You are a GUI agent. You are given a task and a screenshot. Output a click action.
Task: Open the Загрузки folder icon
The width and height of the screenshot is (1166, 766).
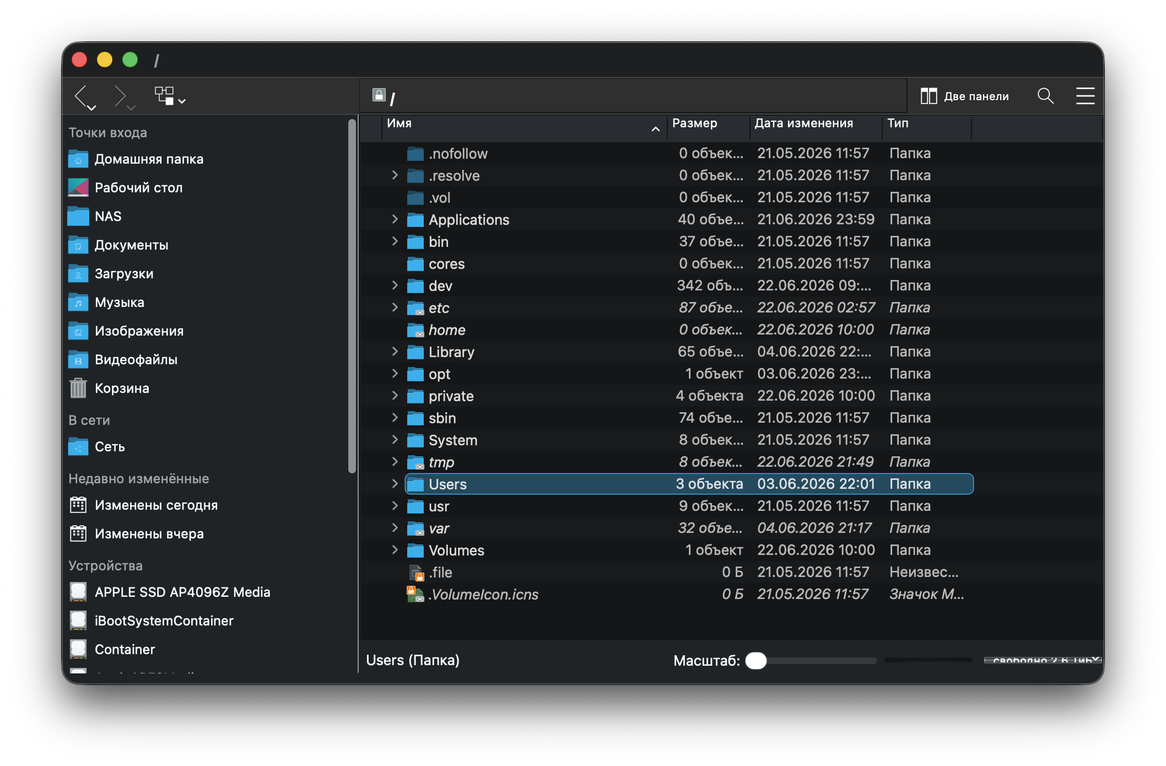pos(78,274)
